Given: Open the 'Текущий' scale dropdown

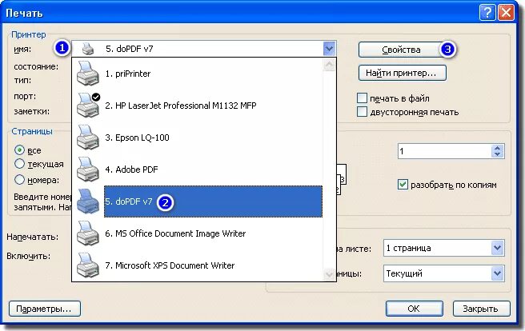Looking at the screenshot, I should pyautogui.click(x=497, y=273).
